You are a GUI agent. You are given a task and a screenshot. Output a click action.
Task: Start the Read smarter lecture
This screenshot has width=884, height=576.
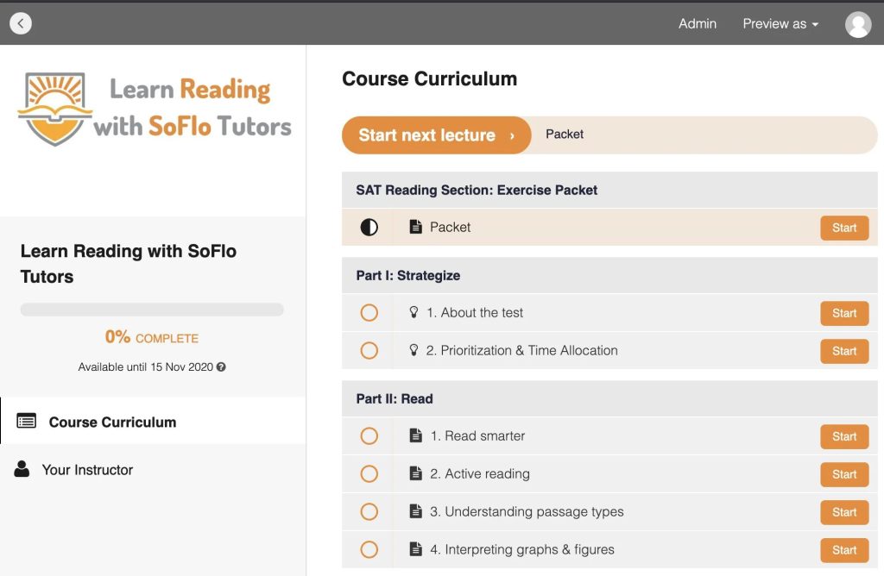pyautogui.click(x=844, y=436)
